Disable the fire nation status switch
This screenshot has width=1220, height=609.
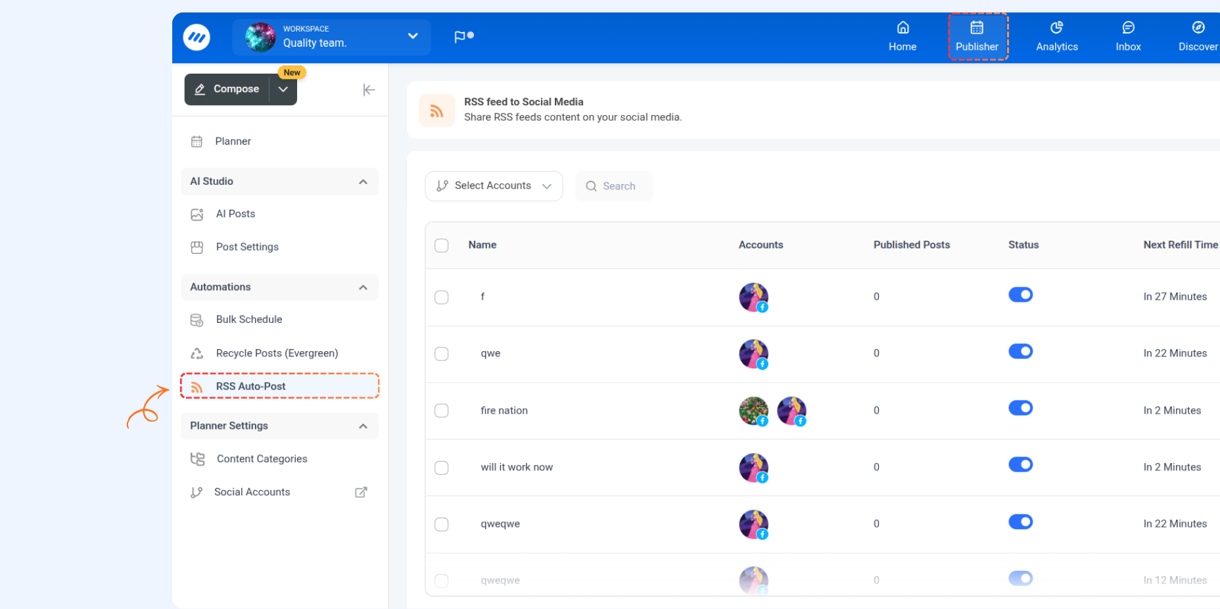tap(1020, 408)
